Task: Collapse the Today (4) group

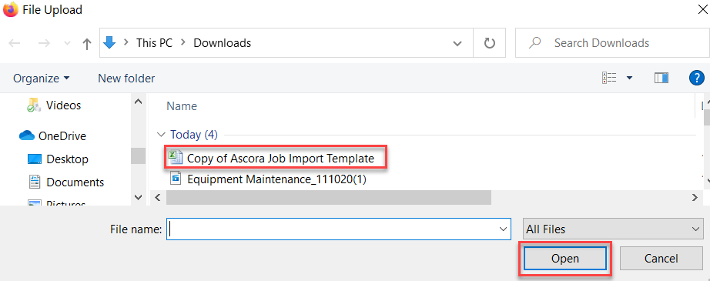Action: coord(160,135)
